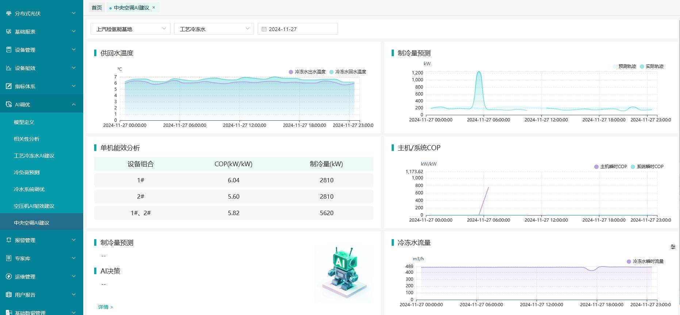Click the 基础报表 sidebar icon
Viewport: 680px width, 315px height.
pyautogui.click(x=9, y=32)
